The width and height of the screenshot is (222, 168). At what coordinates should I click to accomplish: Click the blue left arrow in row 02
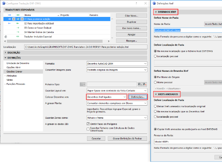(9, 23)
